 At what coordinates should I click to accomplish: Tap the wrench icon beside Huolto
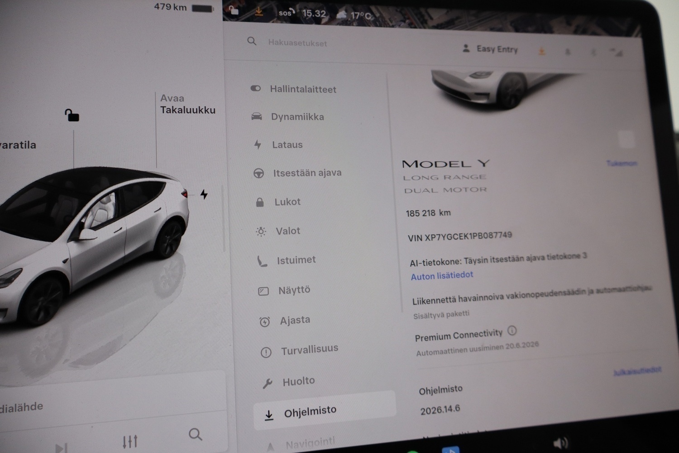pyautogui.click(x=267, y=384)
